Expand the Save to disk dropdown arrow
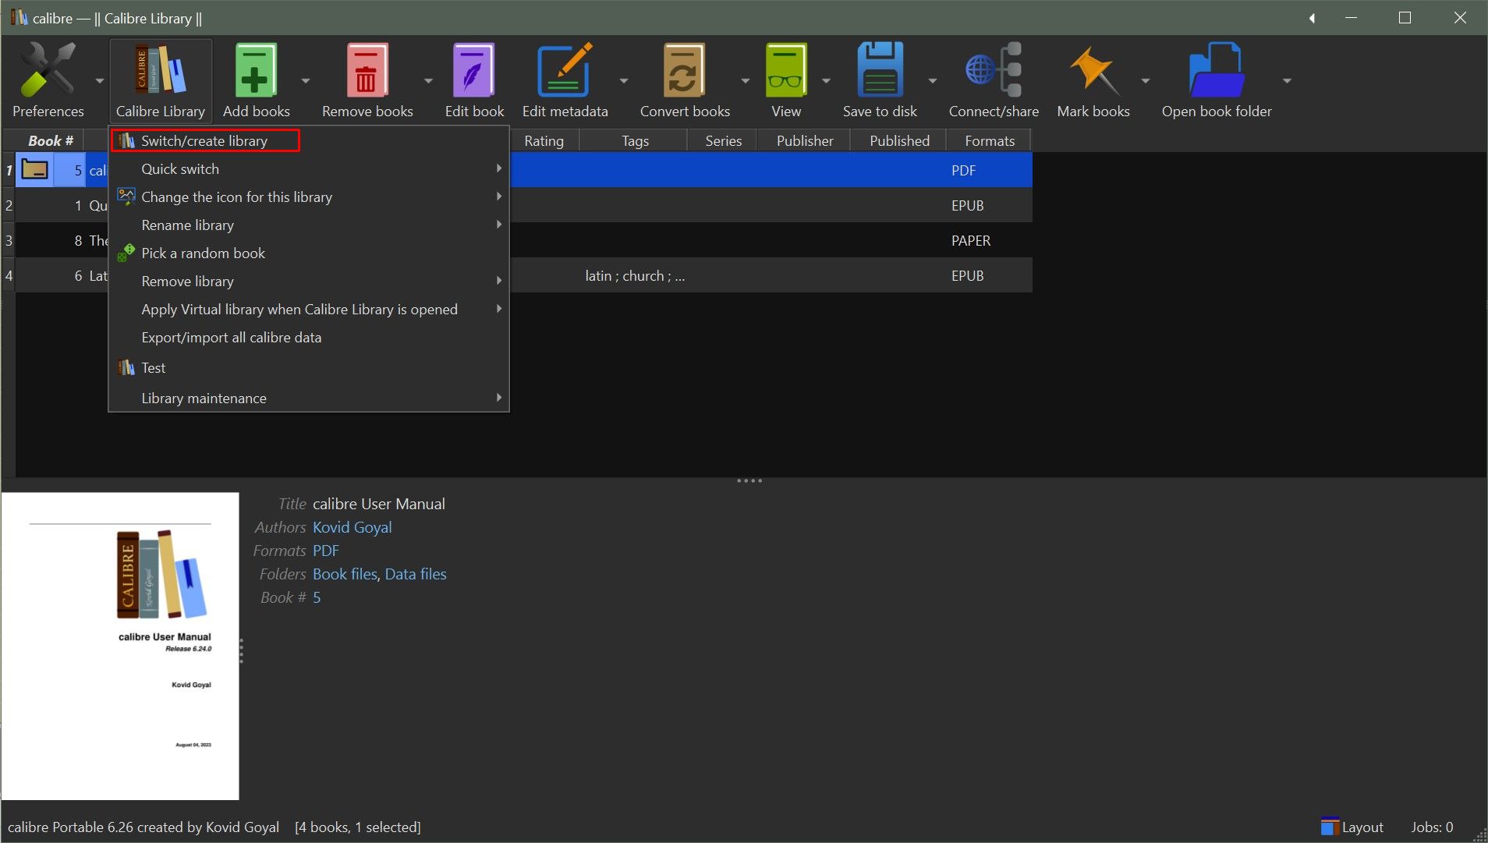The width and height of the screenshot is (1488, 843). 932,80
